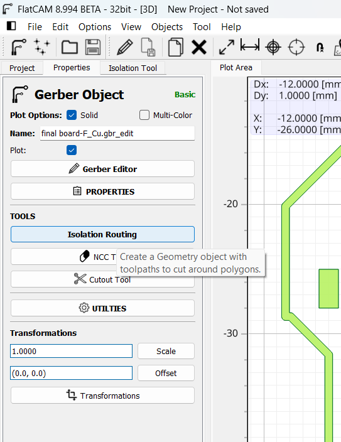Click the Set Origin target icon
This screenshot has height=442, width=341.
[x=273, y=47]
